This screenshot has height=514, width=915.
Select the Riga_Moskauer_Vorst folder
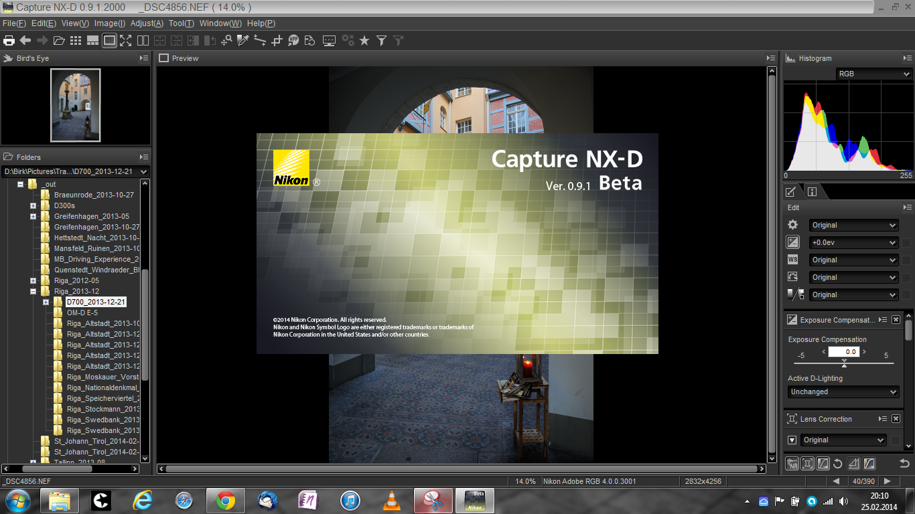tap(102, 377)
